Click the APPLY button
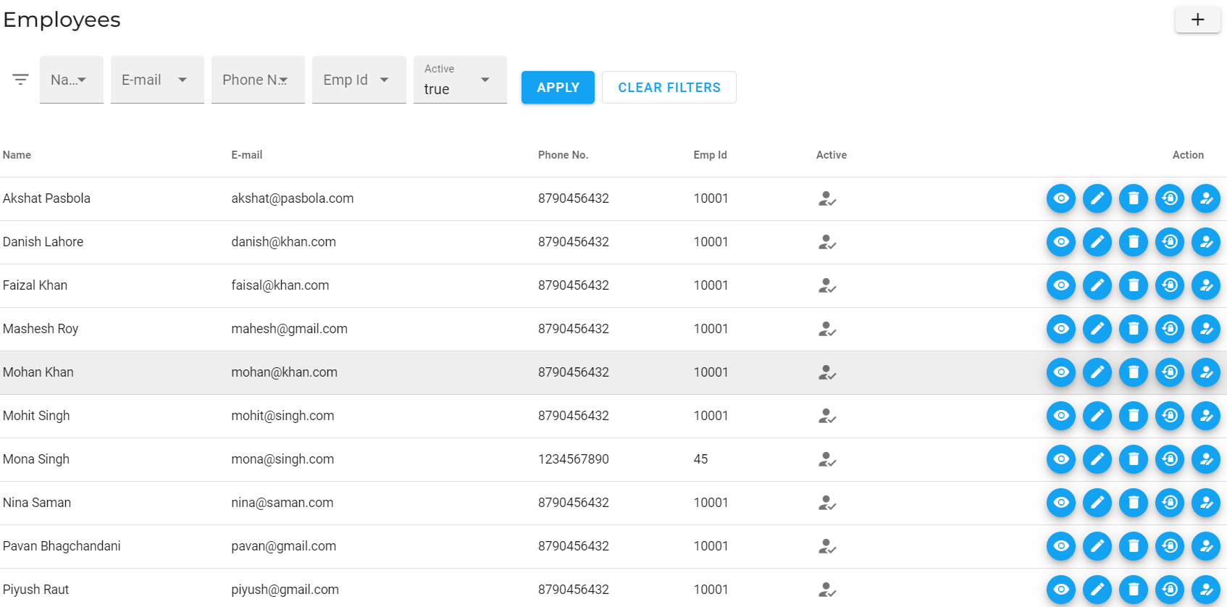1227x607 pixels. [558, 88]
